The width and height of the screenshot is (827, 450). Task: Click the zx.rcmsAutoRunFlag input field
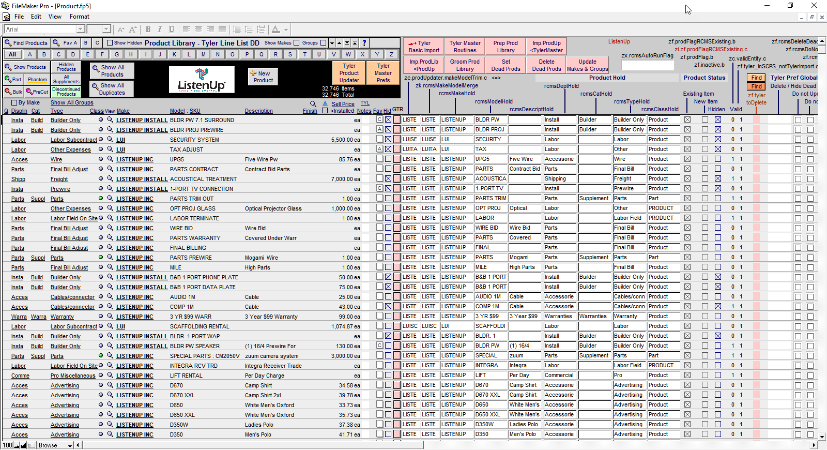(x=648, y=65)
